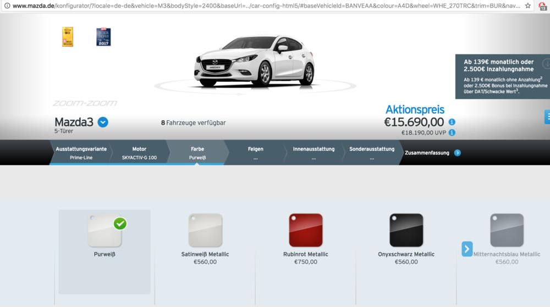Click the Aktionspreis heading
550x307 pixels.
415,110
